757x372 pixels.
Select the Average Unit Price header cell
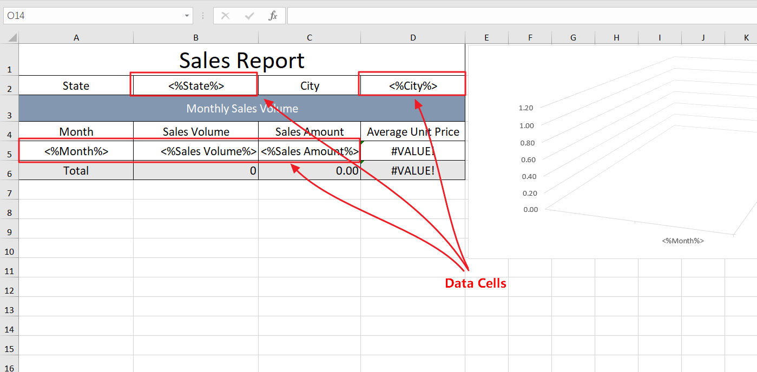click(413, 131)
